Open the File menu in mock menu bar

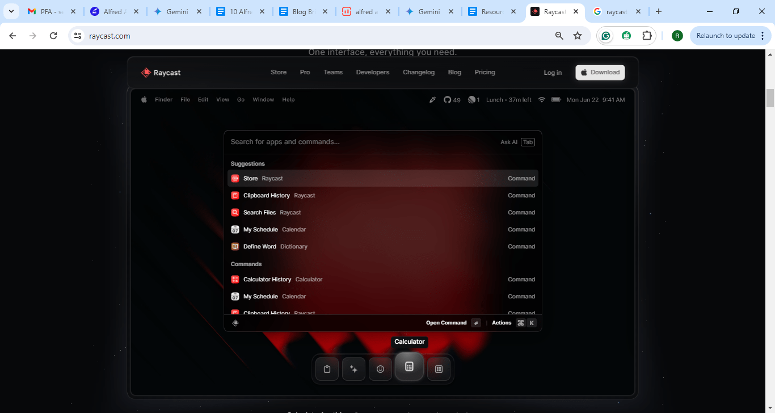pos(186,100)
